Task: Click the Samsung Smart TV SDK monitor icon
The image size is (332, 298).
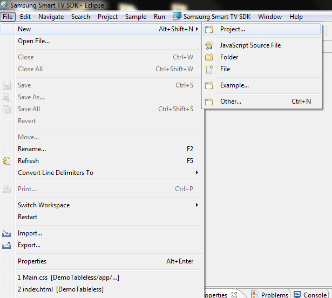Action: pyautogui.click(x=177, y=16)
